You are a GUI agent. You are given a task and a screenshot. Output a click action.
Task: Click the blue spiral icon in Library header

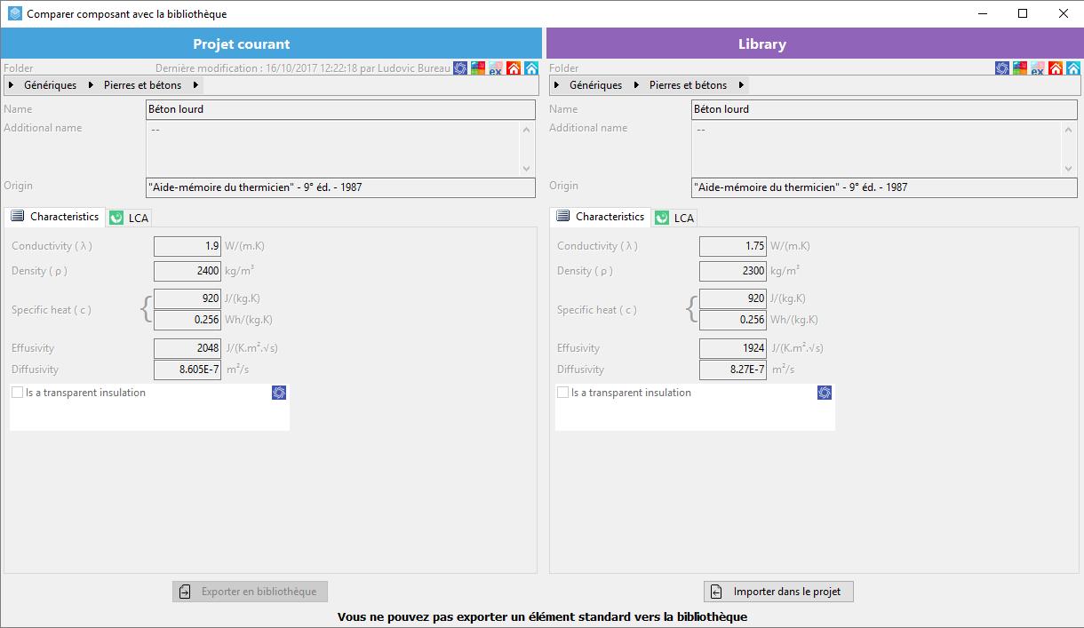[x=1002, y=68]
